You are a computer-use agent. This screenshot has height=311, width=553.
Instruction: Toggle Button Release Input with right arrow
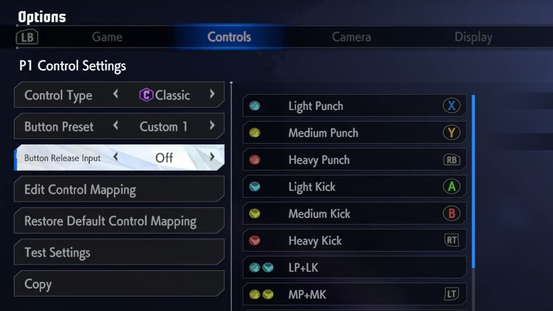(212, 158)
